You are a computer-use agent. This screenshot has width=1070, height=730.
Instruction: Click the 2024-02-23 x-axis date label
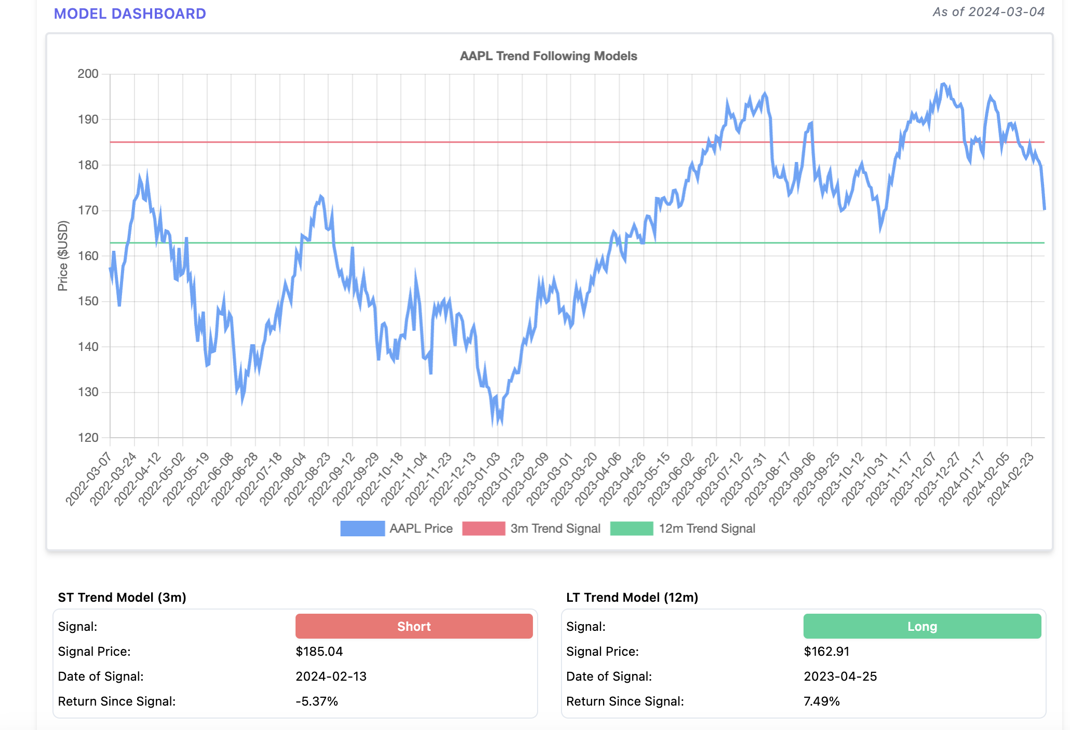tap(1010, 478)
